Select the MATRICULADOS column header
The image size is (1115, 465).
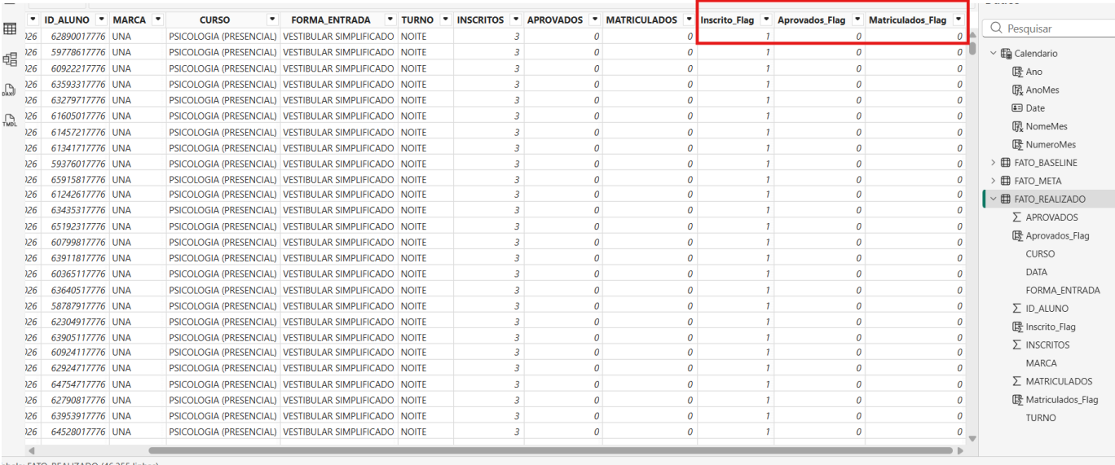[641, 20]
